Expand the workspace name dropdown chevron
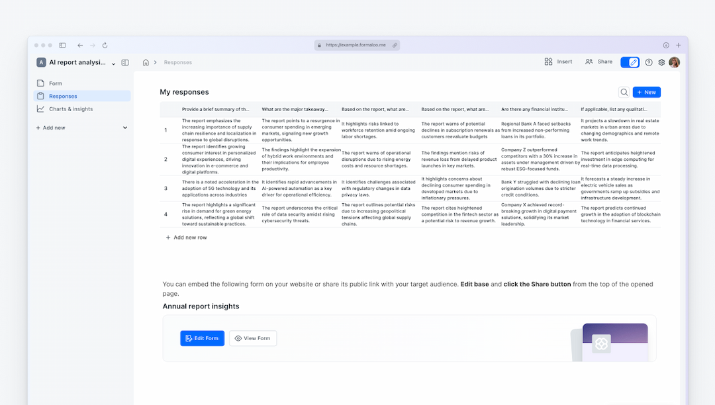 coord(113,62)
